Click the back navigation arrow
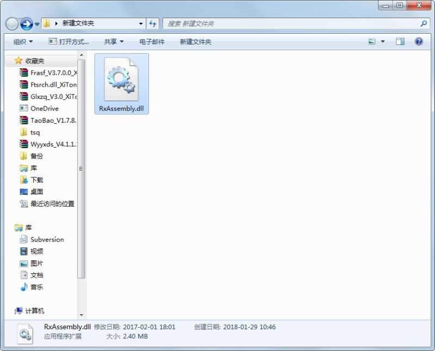435x351 pixels. pos(11,23)
